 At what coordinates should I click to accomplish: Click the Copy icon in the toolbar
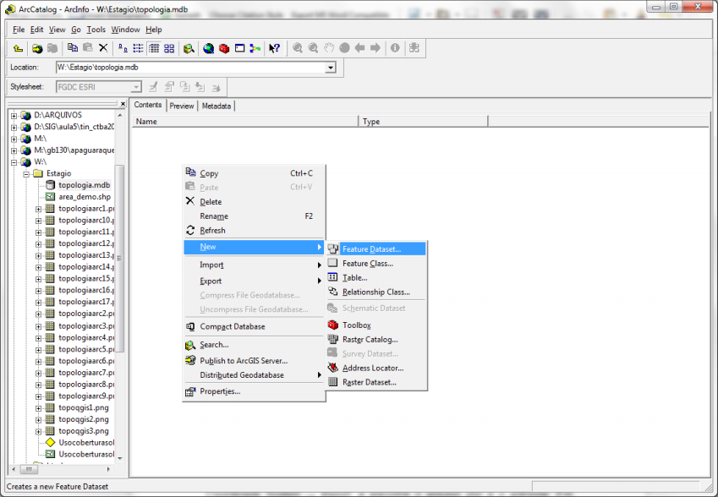click(73, 47)
